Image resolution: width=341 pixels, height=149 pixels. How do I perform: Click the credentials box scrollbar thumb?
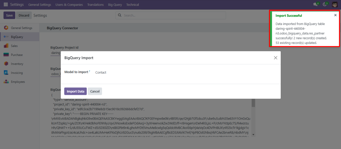pos(253,103)
